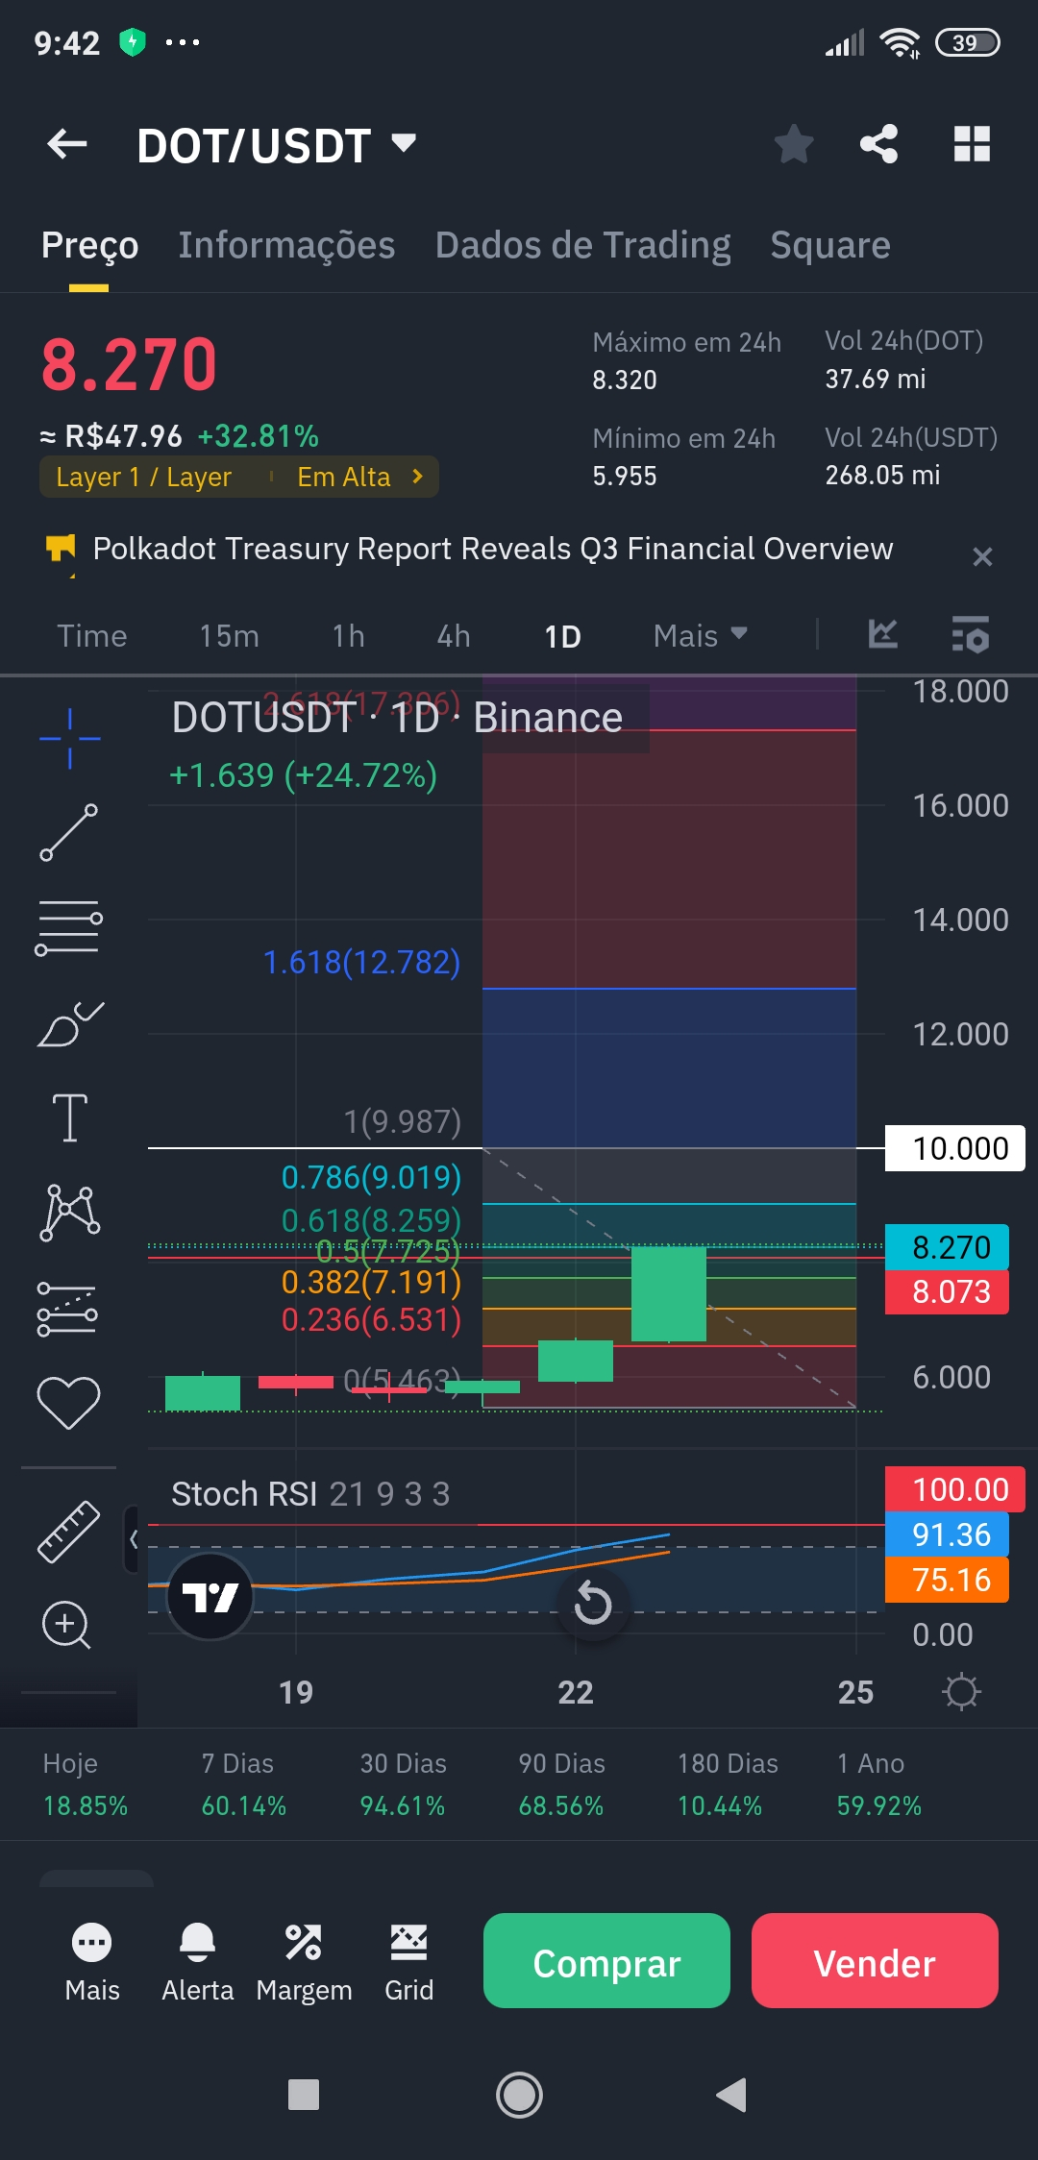The image size is (1038, 2160).
Task: Open the Stoch RSI 21 9 3 3 indicator legend
Action: click(310, 1494)
